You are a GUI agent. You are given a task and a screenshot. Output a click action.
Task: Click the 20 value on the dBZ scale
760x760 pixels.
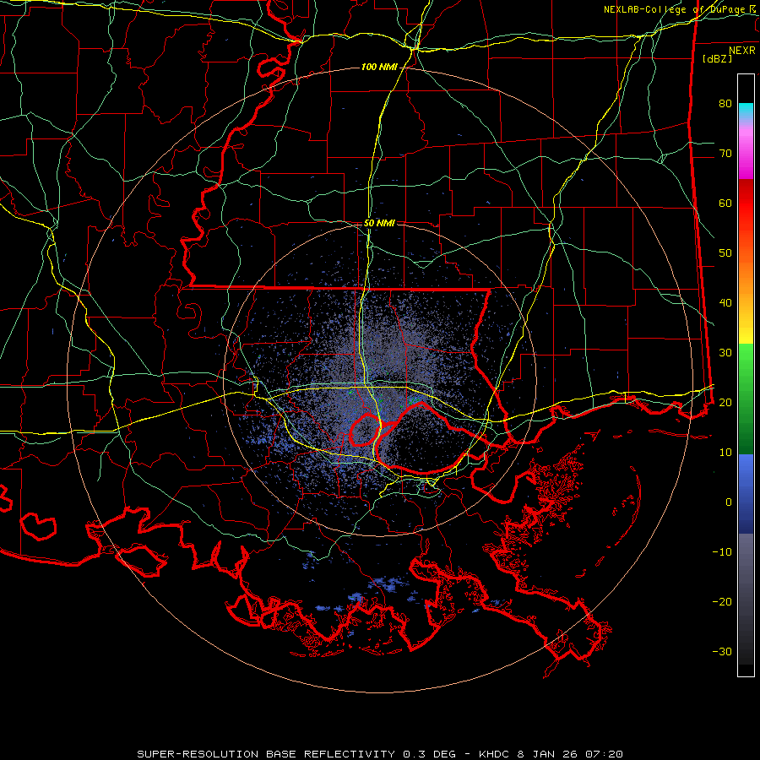[x=725, y=402]
